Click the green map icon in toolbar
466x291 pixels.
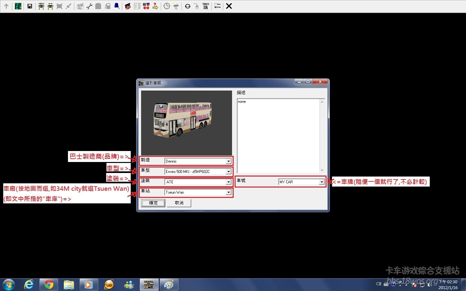tap(18, 6)
